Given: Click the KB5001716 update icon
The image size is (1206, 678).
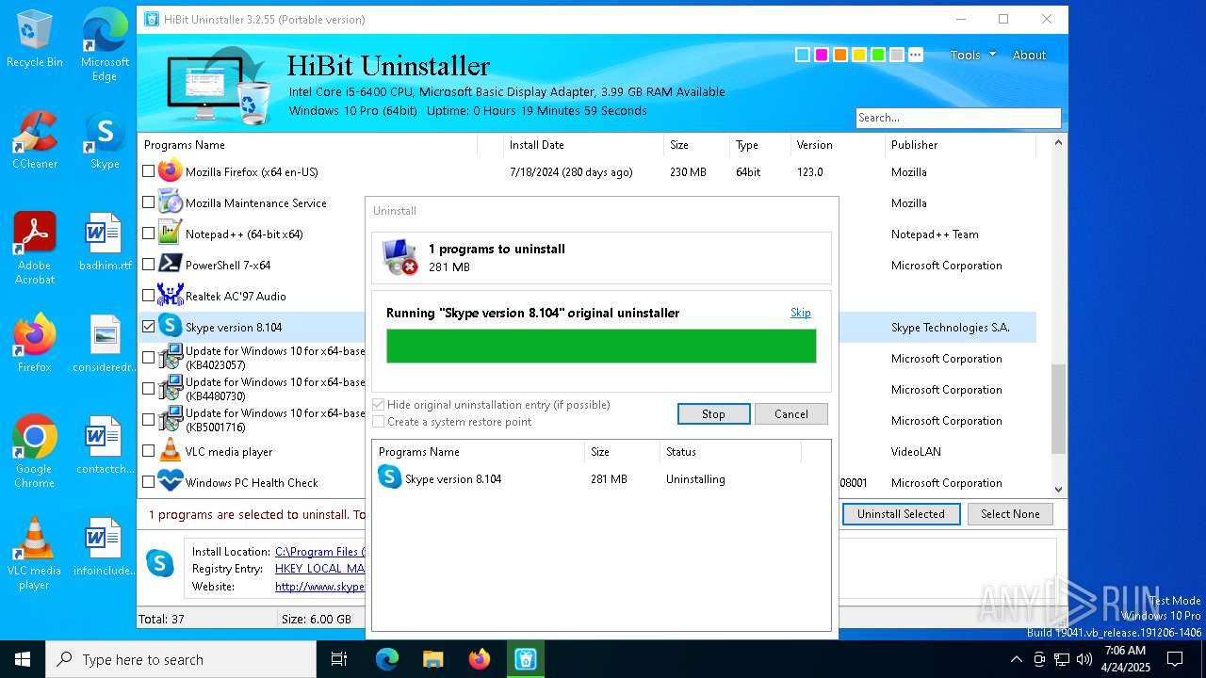Looking at the screenshot, I should (170, 420).
